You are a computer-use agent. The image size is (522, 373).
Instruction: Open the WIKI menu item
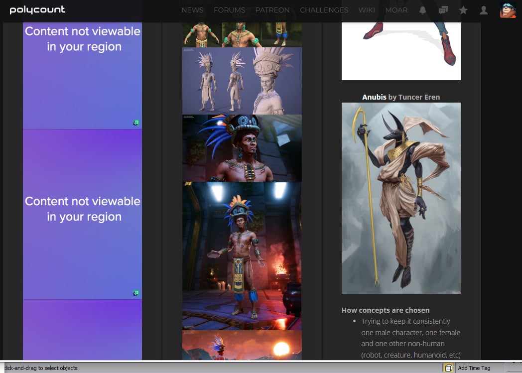367,10
